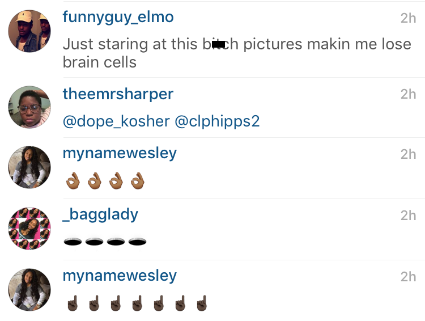Tap the first OK hand emoji
Viewport: 425px width, 321px height.
73,181
